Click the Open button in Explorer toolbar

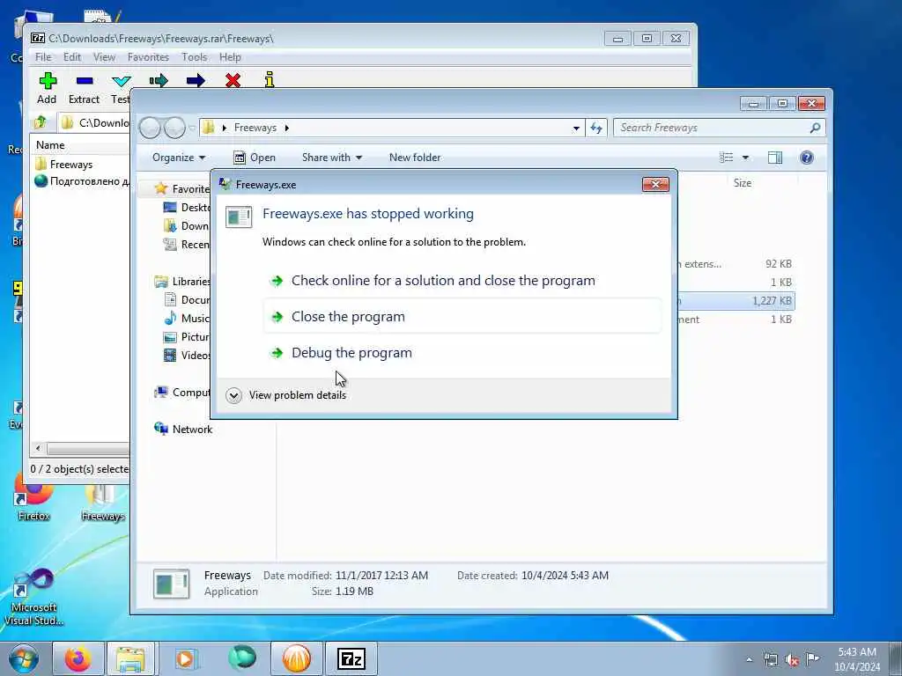pyautogui.click(x=255, y=158)
